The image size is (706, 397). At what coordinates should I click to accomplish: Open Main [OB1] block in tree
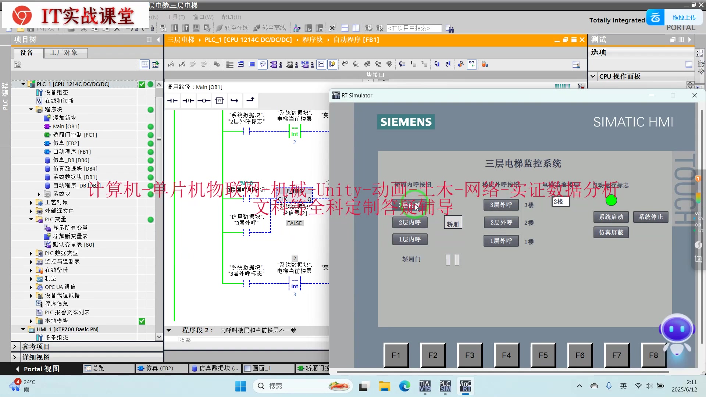click(66, 126)
